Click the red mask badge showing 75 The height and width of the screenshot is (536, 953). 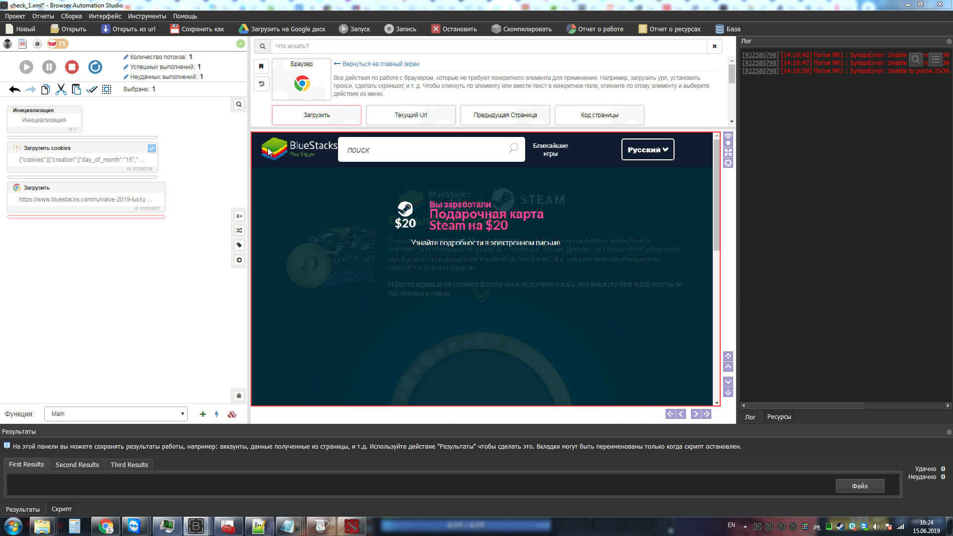58,44
